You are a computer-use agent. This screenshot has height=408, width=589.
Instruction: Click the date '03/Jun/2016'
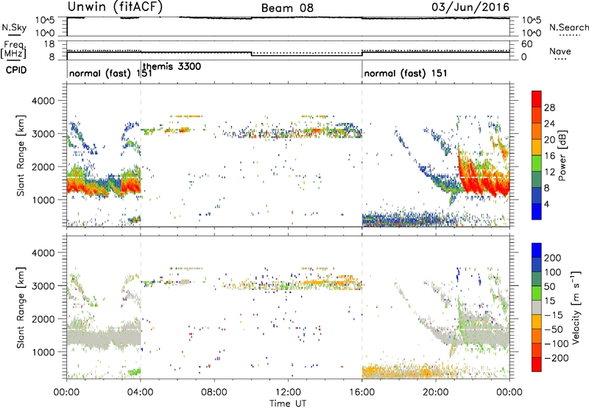tap(470, 7)
